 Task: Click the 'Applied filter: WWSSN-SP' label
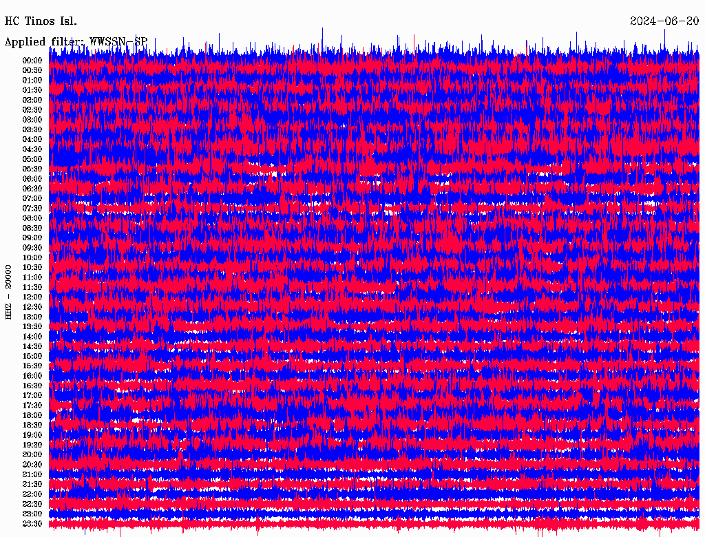pyautogui.click(x=76, y=42)
